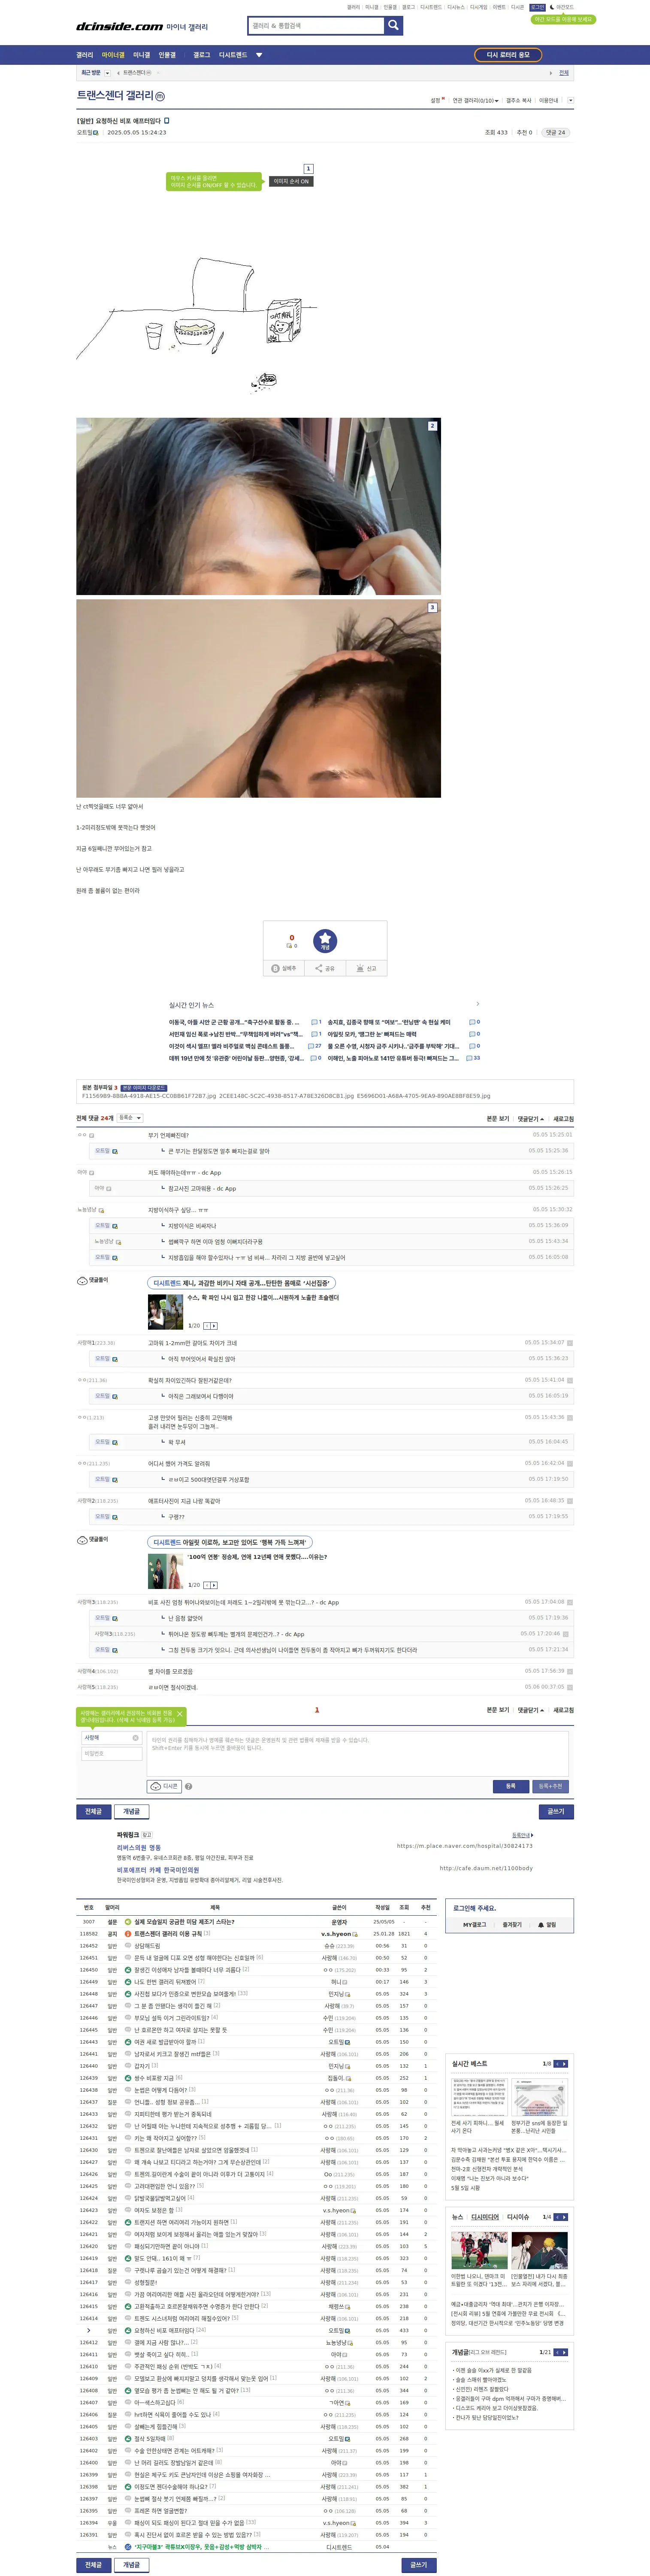Click the 디시 로터리 응모 banner button
The height and width of the screenshot is (2576, 650).
[x=508, y=55]
